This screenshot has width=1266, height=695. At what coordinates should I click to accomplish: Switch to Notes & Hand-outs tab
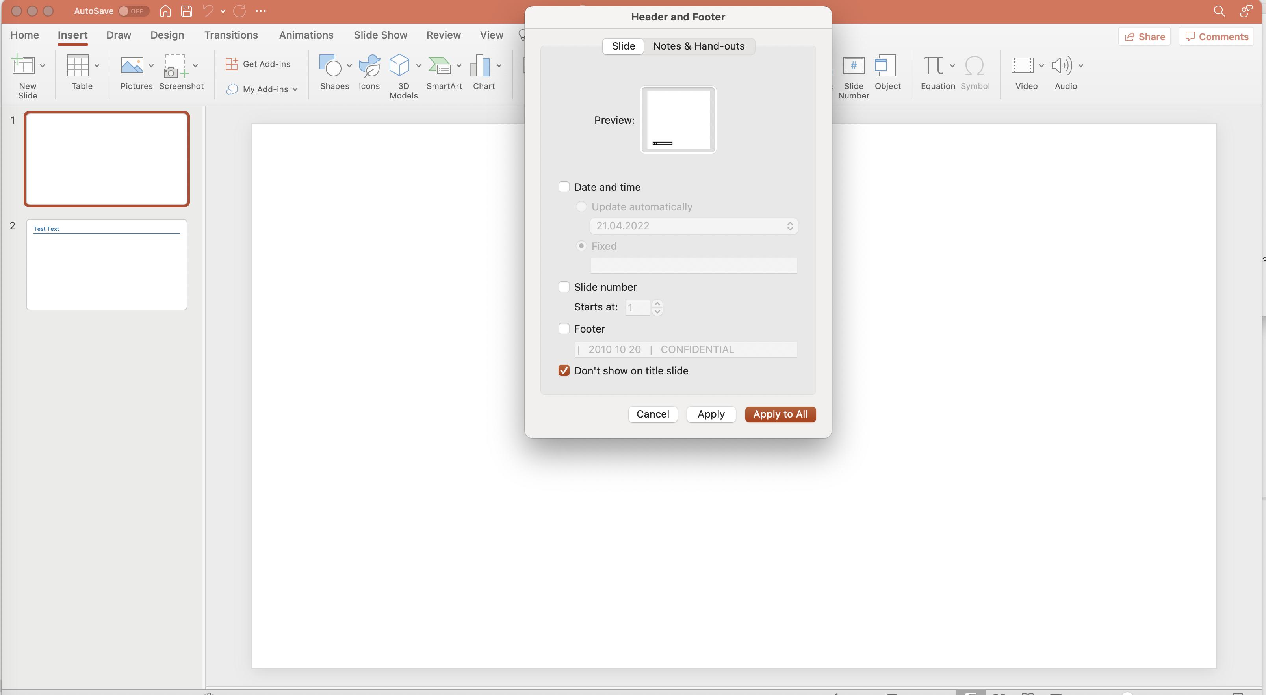point(698,46)
